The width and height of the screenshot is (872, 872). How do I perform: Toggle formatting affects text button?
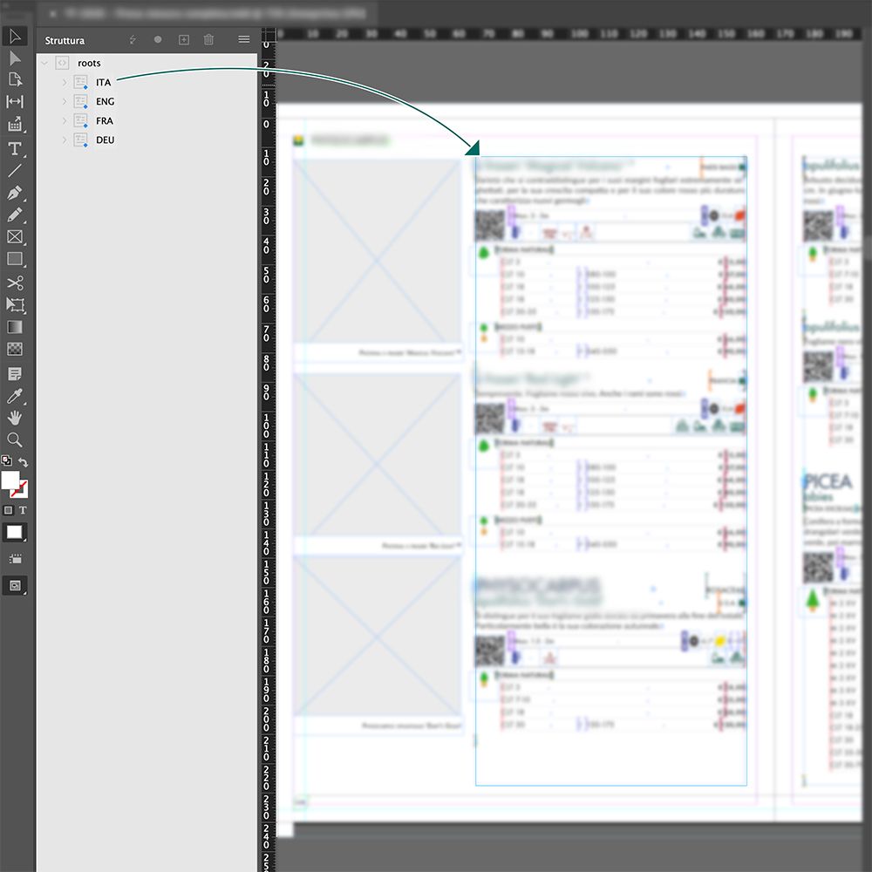pos(23,510)
